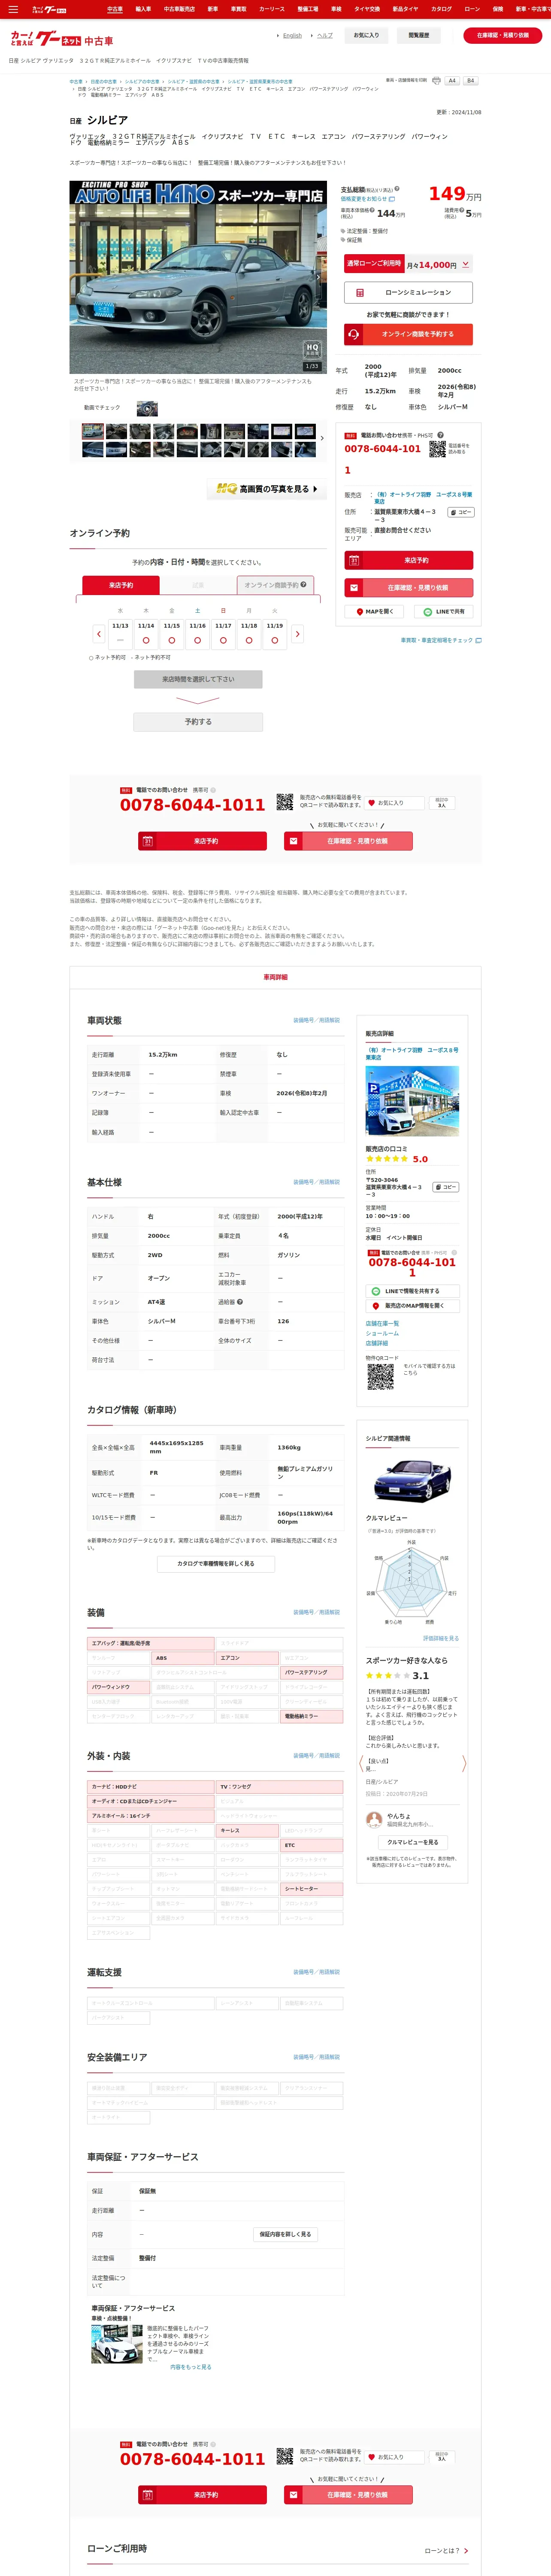Screen dimensions: 551x2576
Task: Expand 高画質の写真を見る photo viewer
Action: [x=267, y=489]
